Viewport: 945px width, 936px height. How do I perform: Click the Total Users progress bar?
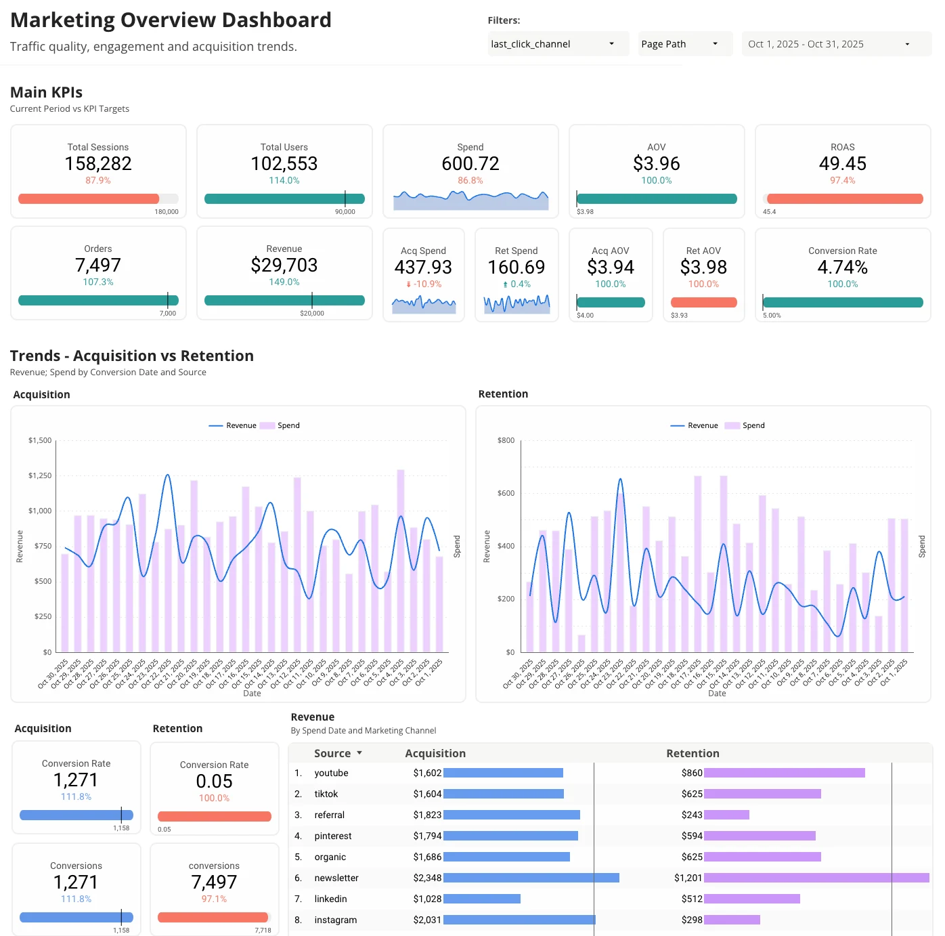tap(284, 199)
